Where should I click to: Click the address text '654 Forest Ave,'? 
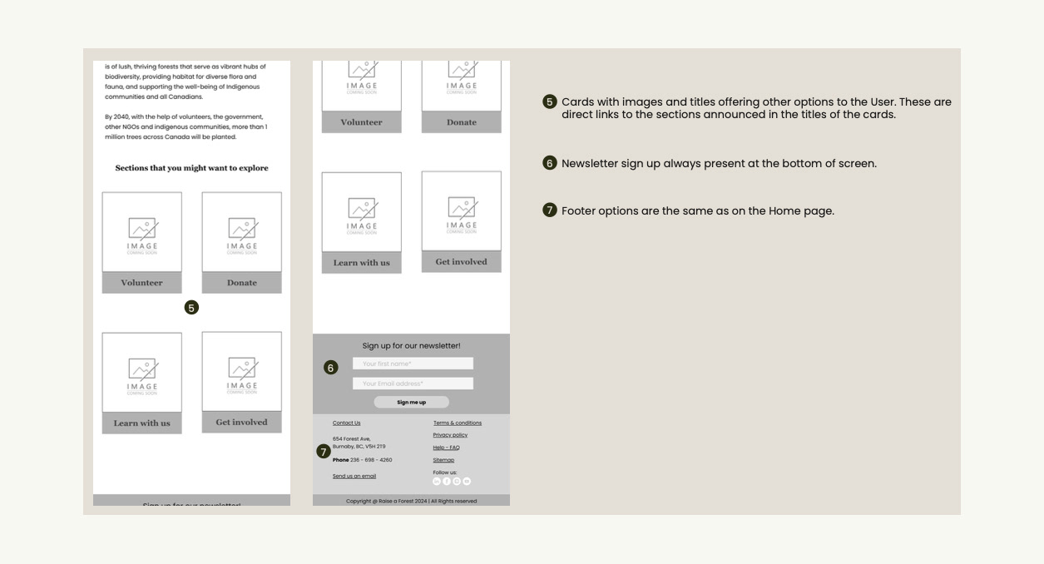(352, 438)
